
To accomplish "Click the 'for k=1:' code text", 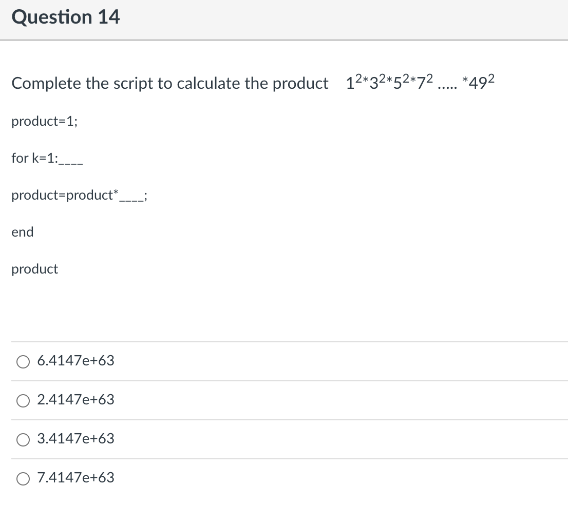I will 35,158.
